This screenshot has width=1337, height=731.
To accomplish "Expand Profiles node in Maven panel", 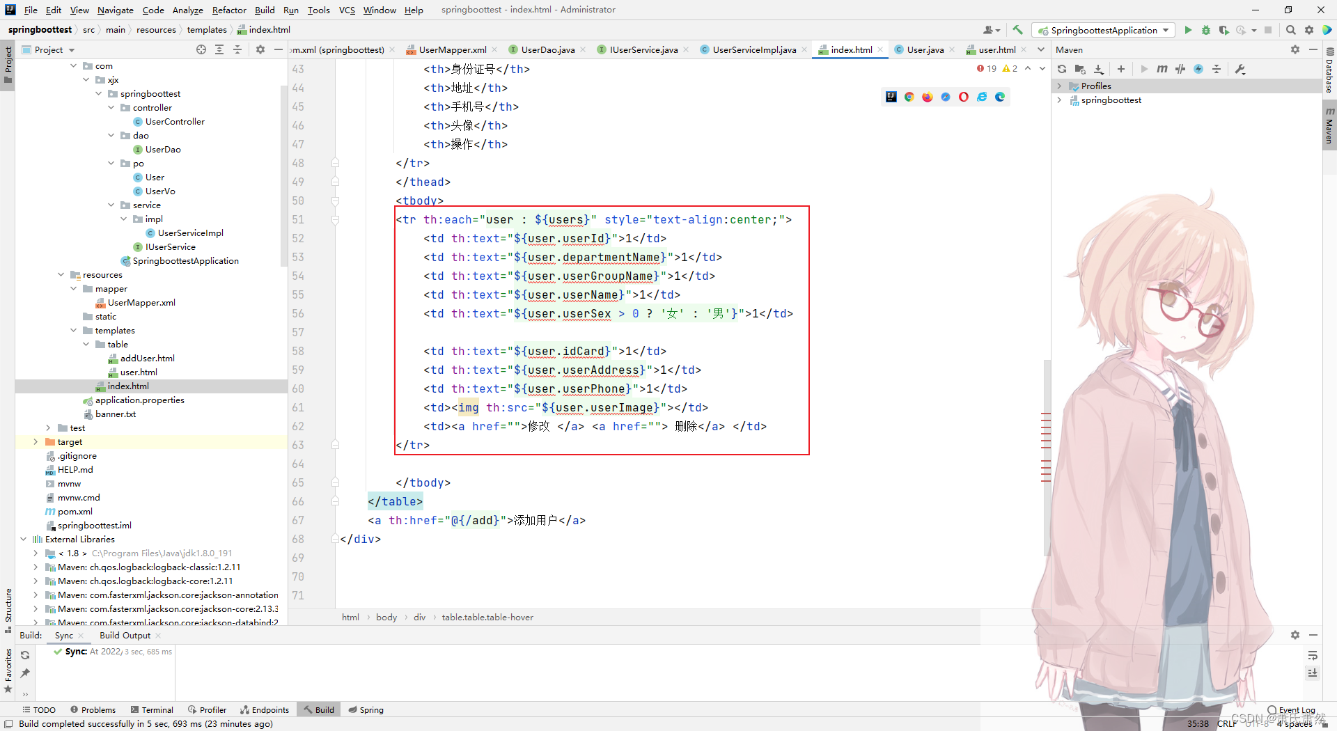I will [x=1059, y=86].
